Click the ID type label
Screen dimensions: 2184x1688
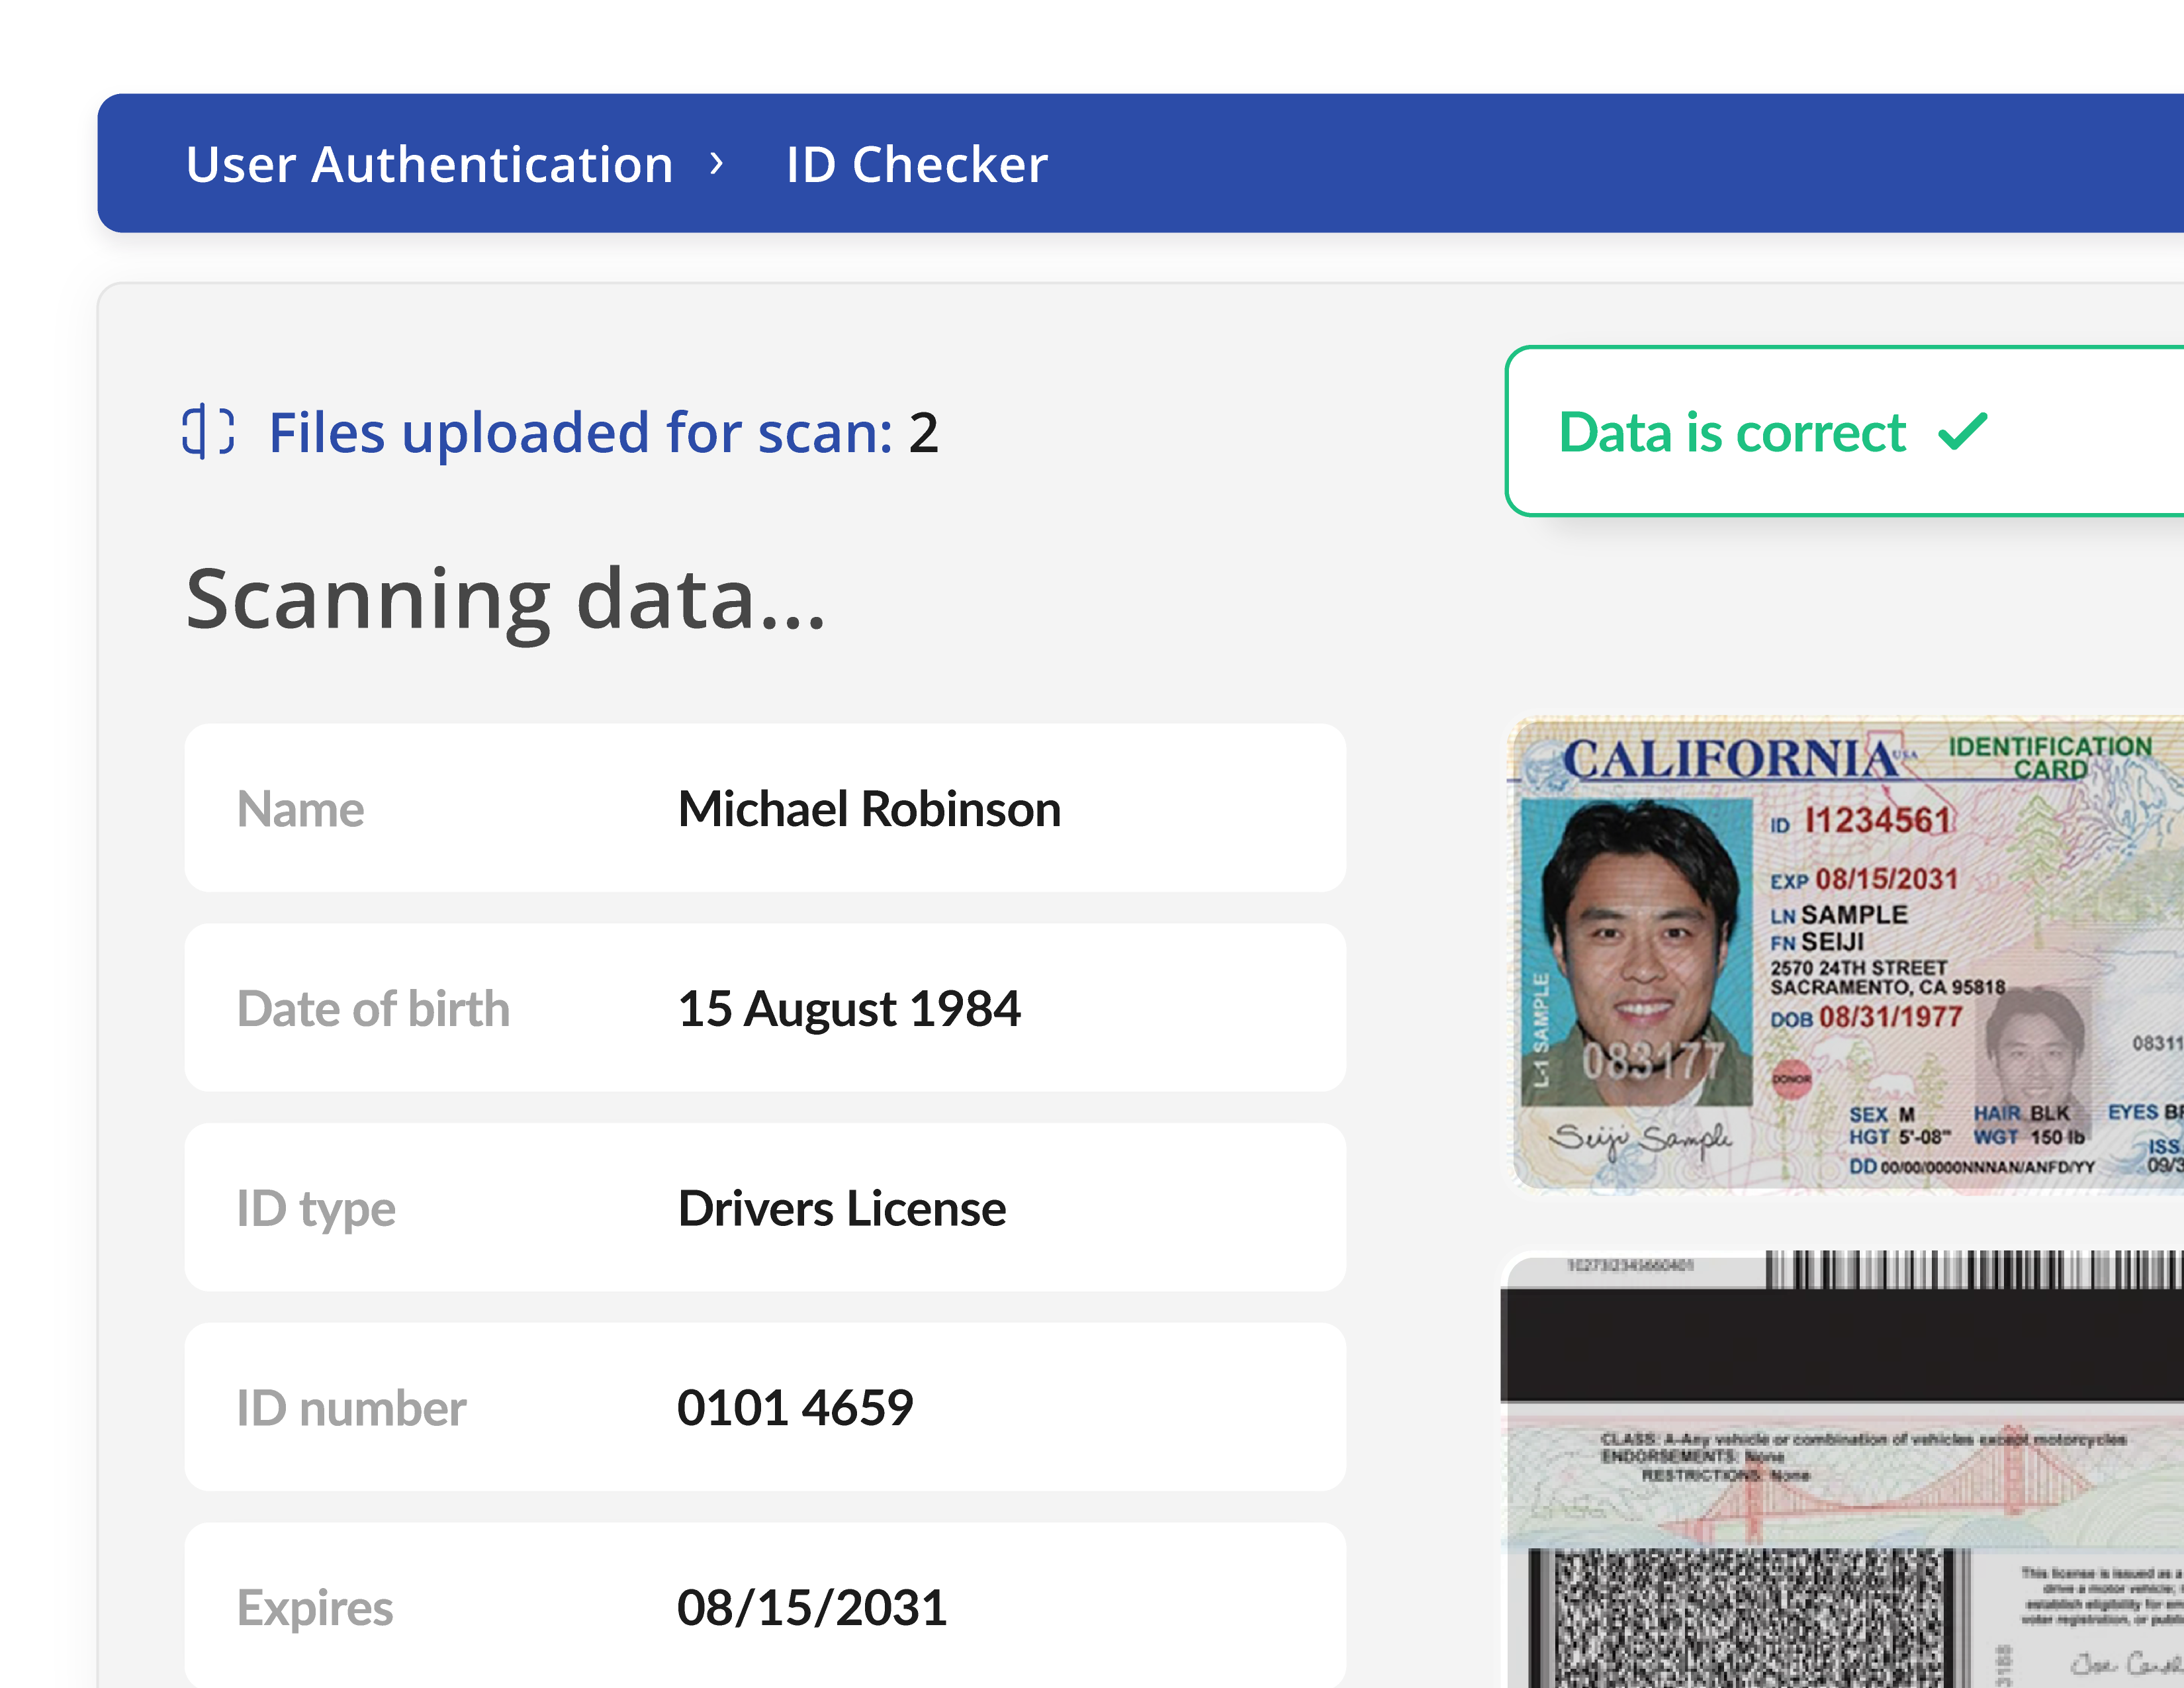[316, 1209]
